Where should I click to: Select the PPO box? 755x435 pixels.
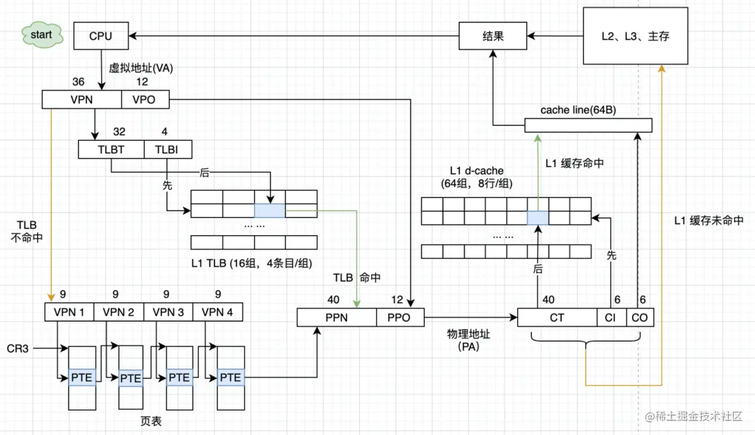(x=401, y=317)
